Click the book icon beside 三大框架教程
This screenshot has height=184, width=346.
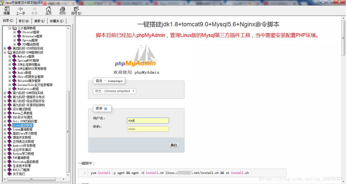pyautogui.click(x=14, y=28)
